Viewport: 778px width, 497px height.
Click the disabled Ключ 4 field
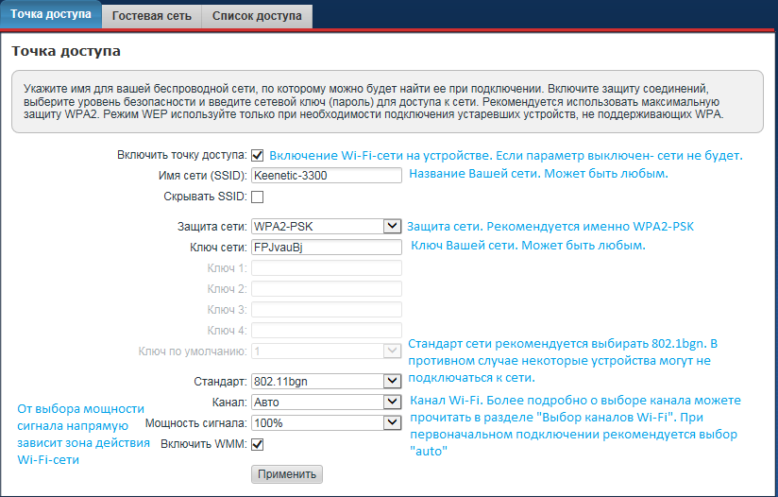tap(327, 330)
